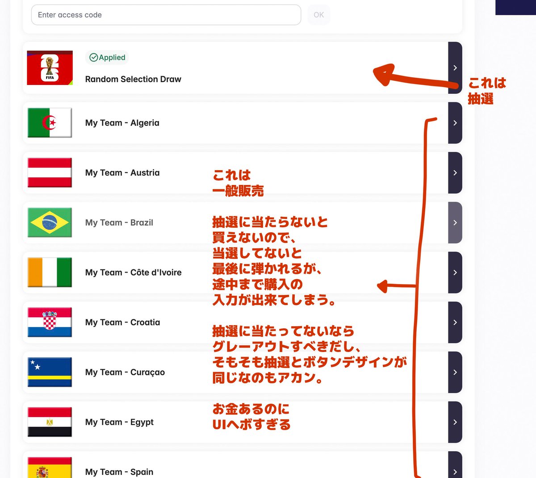Select Random Selection Draw title
The height and width of the screenshot is (478, 536).
133,79
